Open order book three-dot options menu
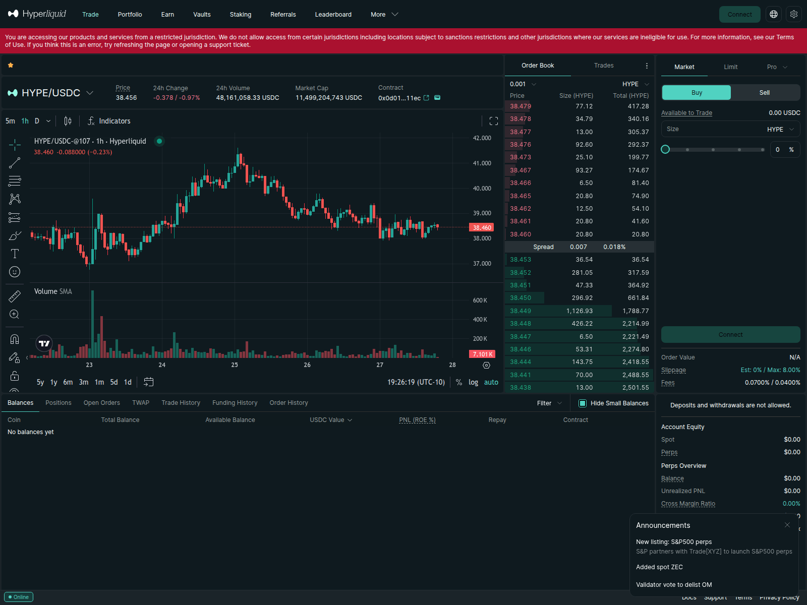This screenshot has height=605, width=807. (647, 66)
